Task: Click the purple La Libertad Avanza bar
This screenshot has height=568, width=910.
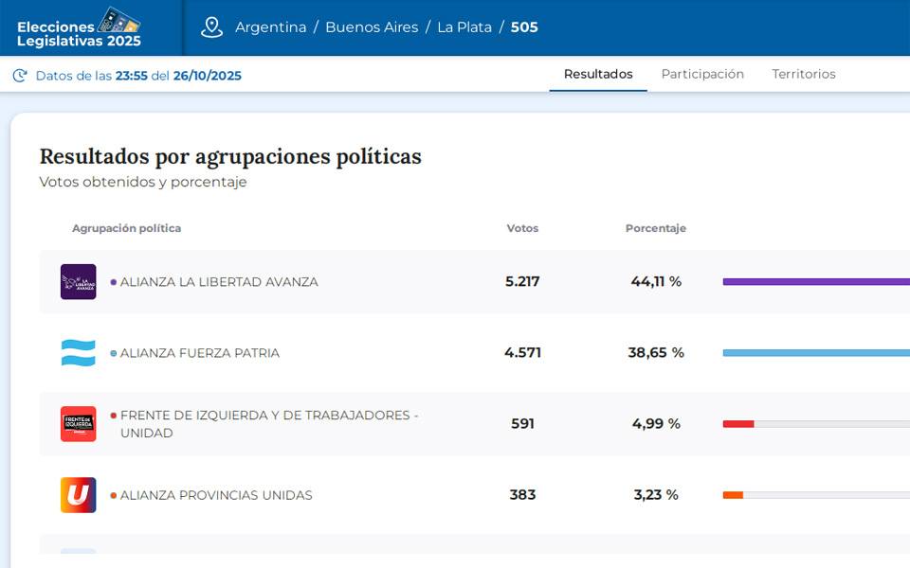Action: (x=815, y=282)
